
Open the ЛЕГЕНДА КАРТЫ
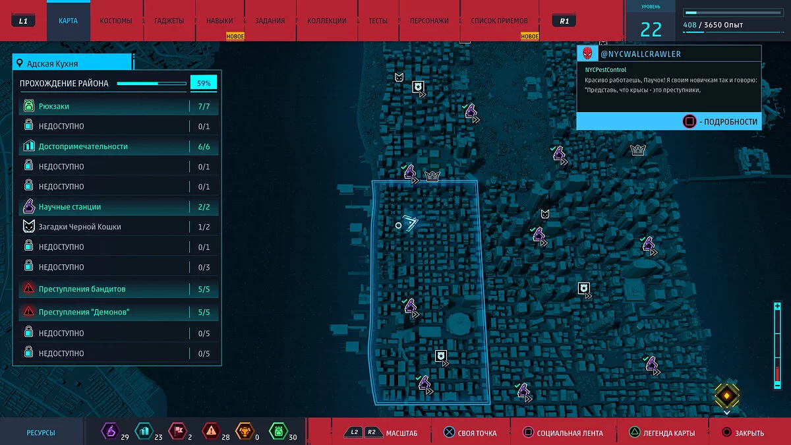pos(661,433)
